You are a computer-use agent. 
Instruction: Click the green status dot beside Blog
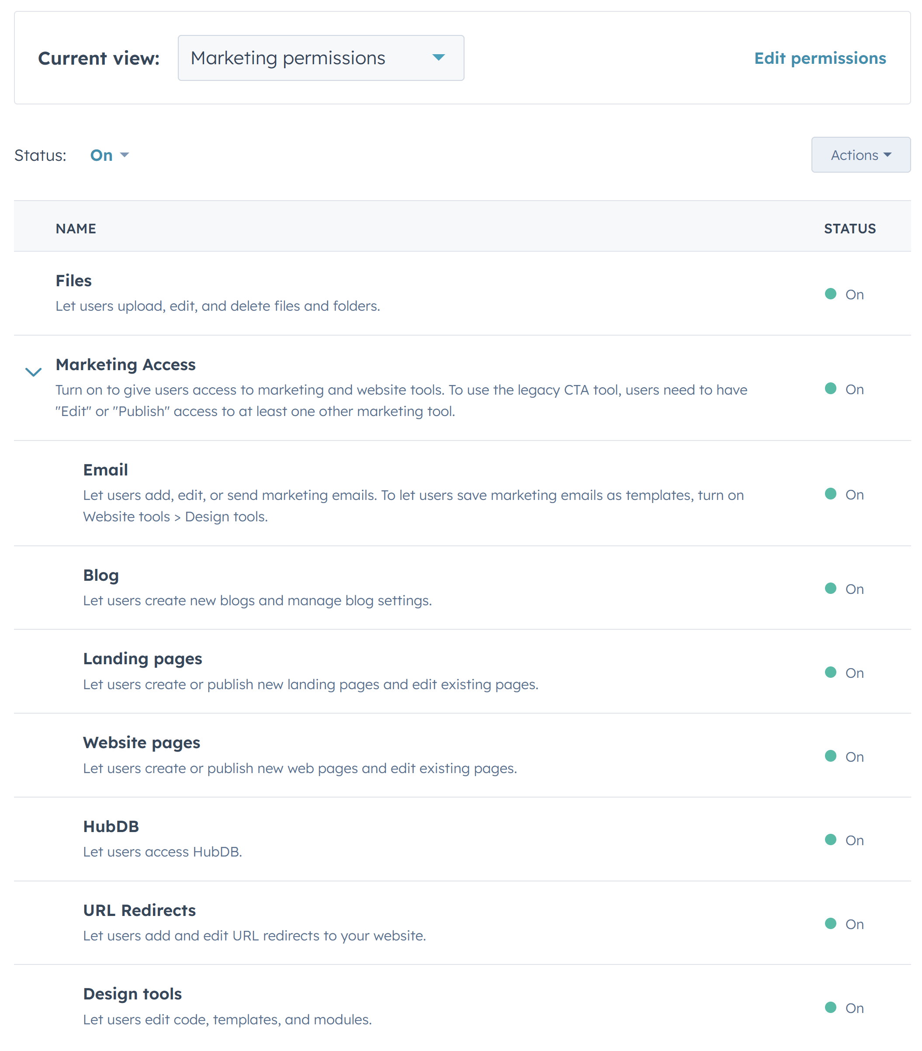pyautogui.click(x=832, y=588)
